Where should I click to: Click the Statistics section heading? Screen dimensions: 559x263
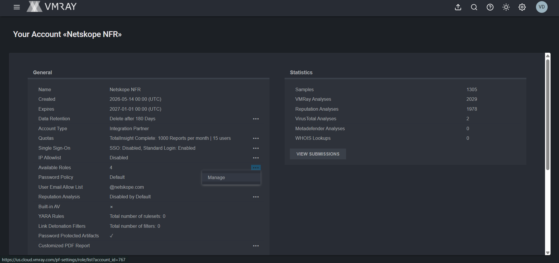pyautogui.click(x=301, y=73)
